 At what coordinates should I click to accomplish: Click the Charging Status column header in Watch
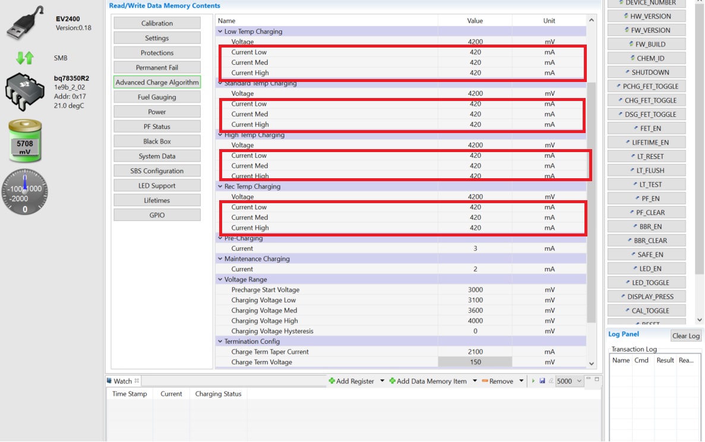click(218, 394)
